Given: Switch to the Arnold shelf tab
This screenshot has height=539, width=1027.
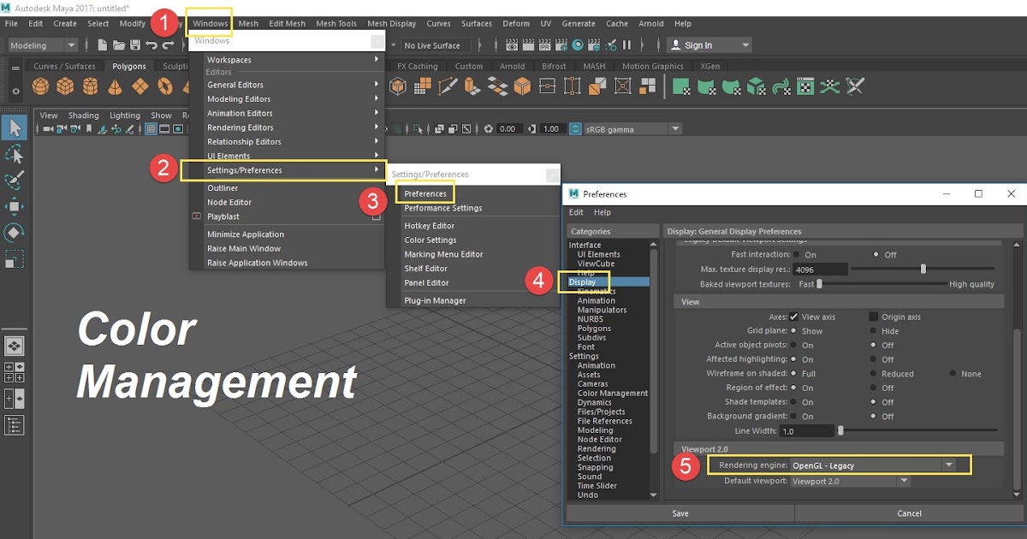Looking at the screenshot, I should [x=513, y=65].
